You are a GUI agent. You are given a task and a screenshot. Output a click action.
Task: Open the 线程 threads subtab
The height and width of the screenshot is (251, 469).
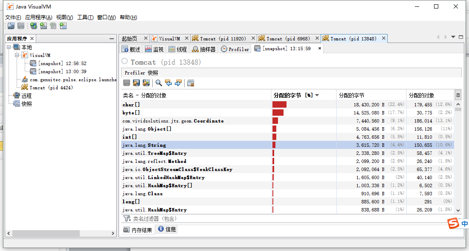tap(178, 49)
